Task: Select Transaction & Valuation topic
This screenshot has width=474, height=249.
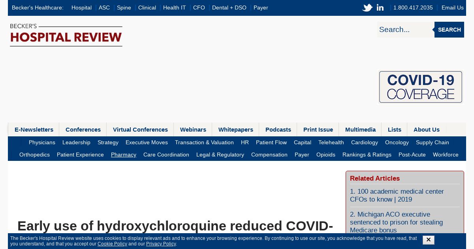Action: pyautogui.click(x=204, y=142)
